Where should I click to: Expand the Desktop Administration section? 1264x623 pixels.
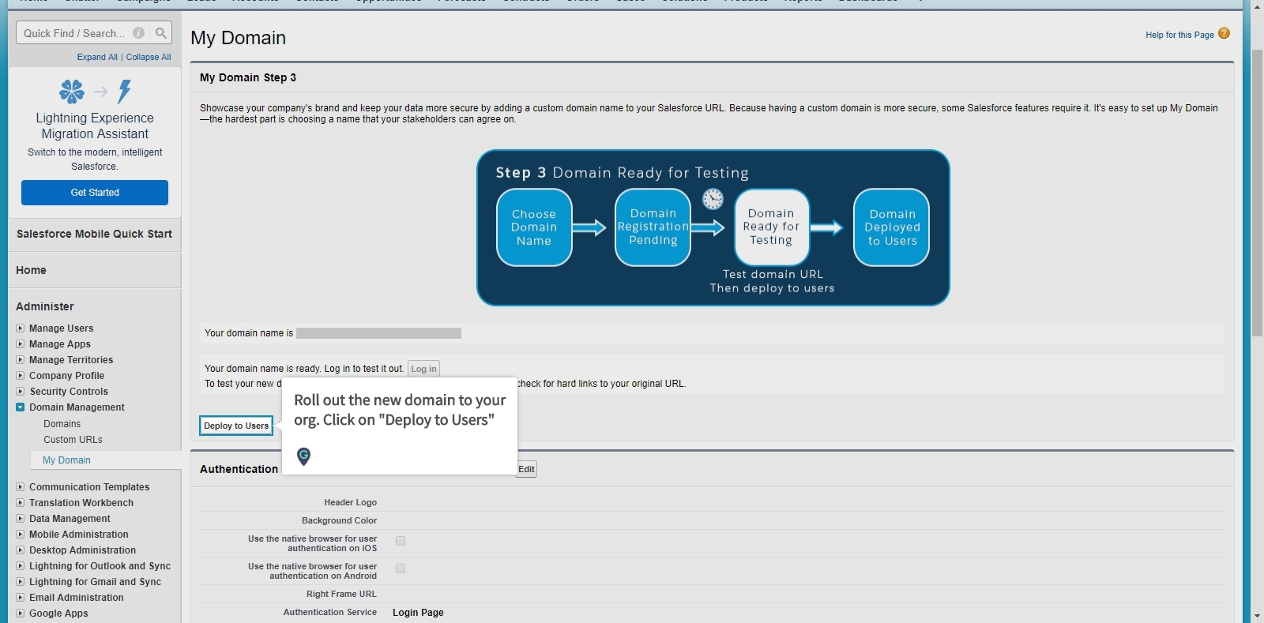click(x=21, y=550)
